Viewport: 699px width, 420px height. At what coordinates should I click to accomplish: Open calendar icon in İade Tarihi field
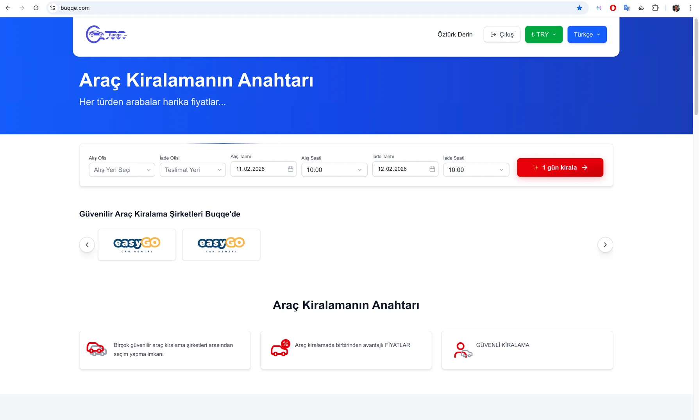point(432,169)
